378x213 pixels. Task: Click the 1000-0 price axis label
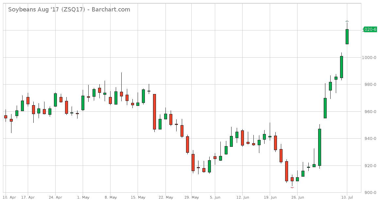click(370, 58)
